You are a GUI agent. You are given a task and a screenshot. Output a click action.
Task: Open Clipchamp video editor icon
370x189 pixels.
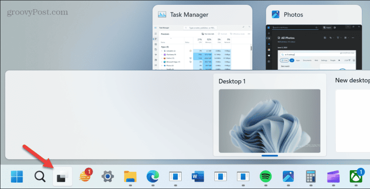click(333, 177)
